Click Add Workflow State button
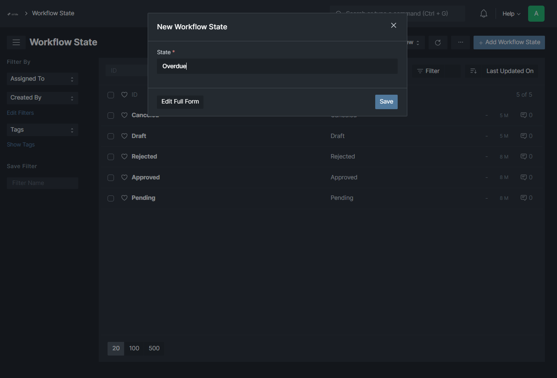The height and width of the screenshot is (378, 557). pos(509,43)
